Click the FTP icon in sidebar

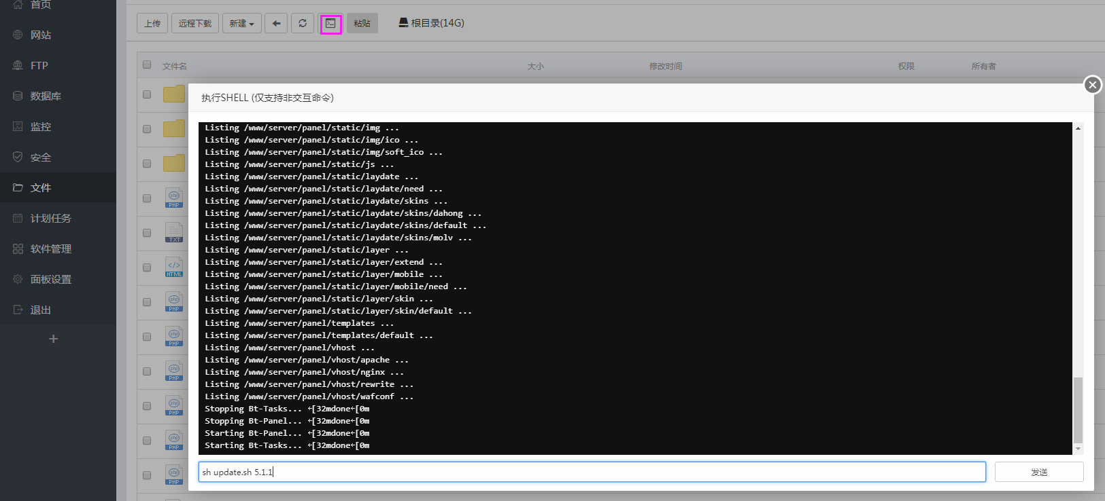pyautogui.click(x=18, y=65)
